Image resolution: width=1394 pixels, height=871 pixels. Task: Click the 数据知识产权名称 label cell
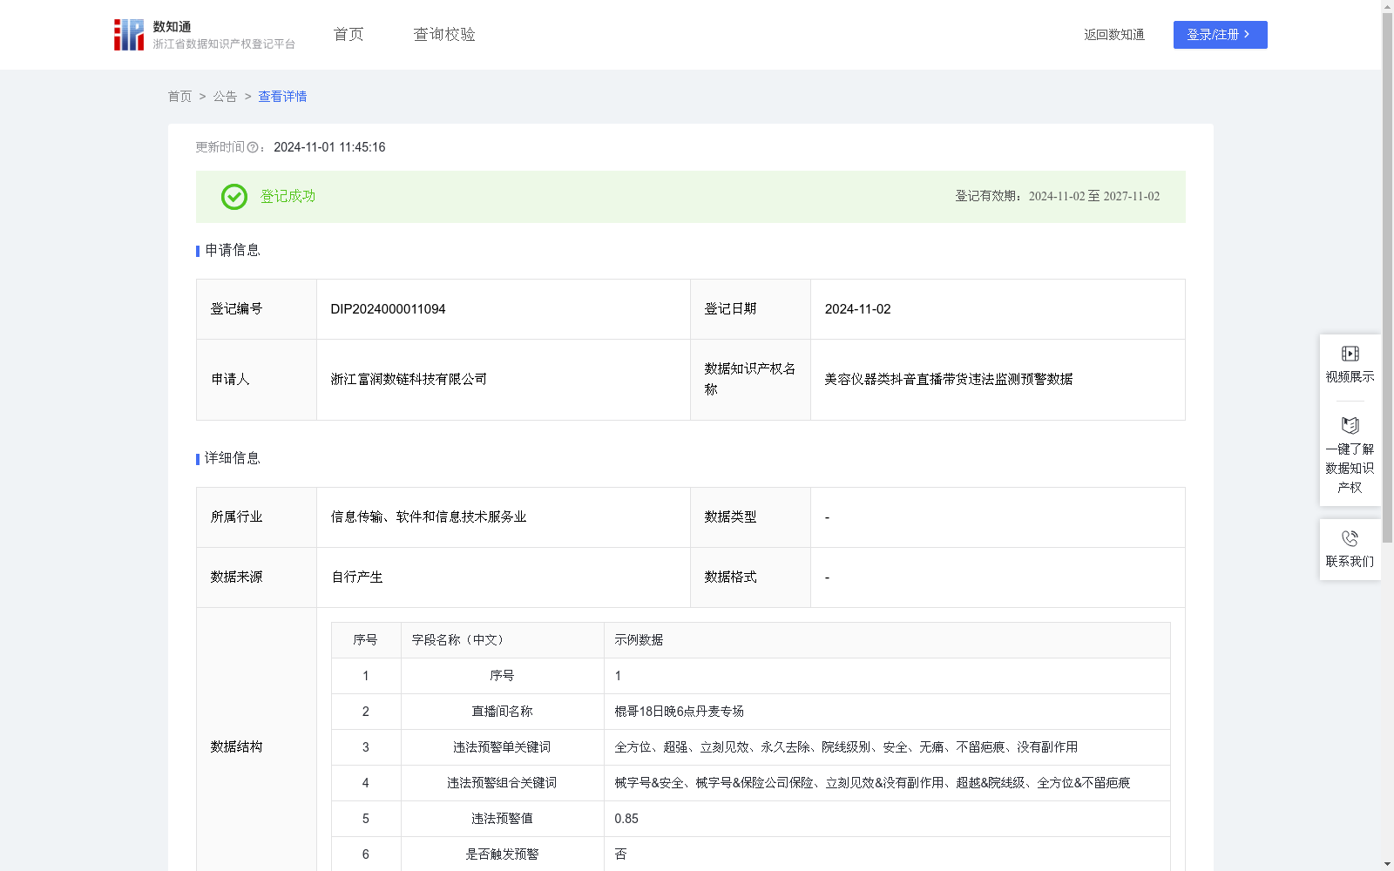[750, 380]
